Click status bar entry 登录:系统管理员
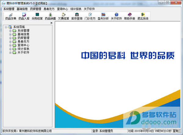The image size is (183, 135). [x=103, y=131]
